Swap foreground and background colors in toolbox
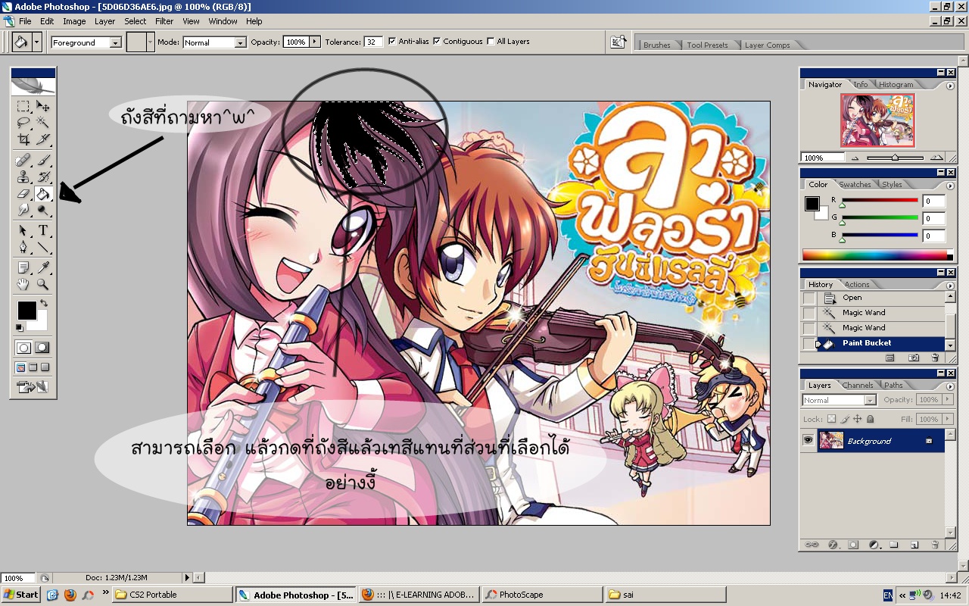This screenshot has width=969, height=606. (x=44, y=304)
